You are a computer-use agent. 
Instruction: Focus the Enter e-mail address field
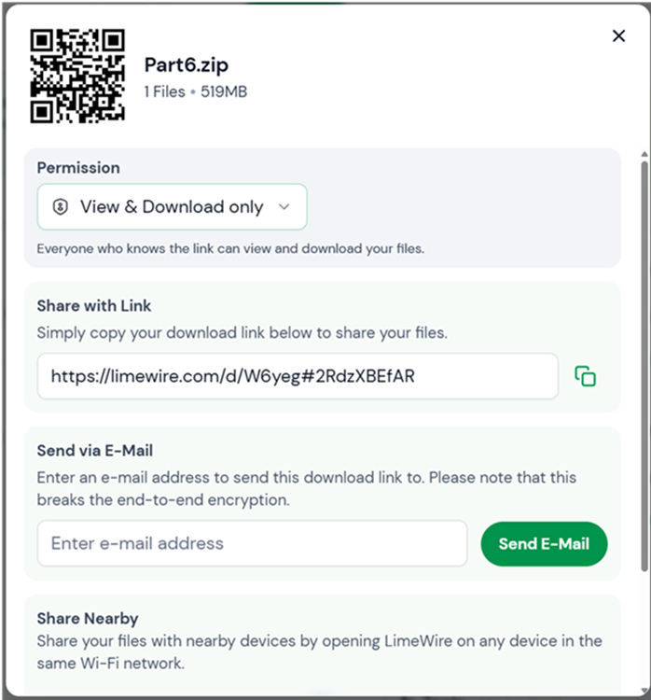pos(252,543)
